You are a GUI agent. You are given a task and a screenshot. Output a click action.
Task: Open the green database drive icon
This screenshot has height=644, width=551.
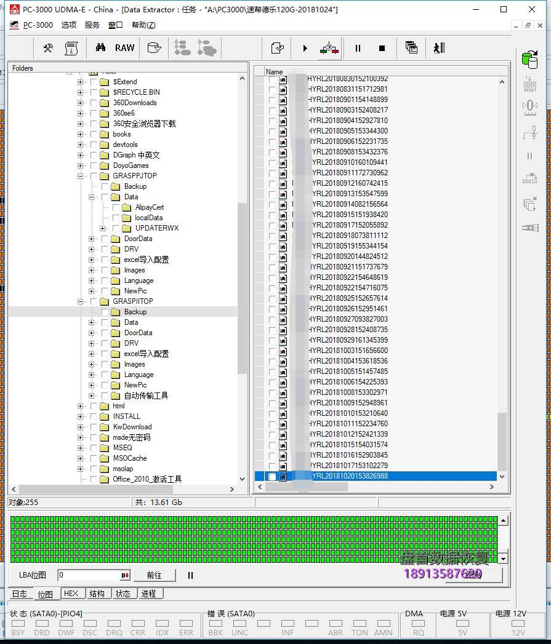[530, 60]
